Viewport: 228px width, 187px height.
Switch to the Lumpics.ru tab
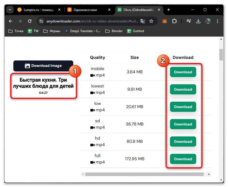36,10
